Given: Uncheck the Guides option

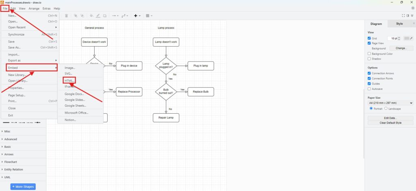Looking at the screenshot, I should tap(369, 83).
